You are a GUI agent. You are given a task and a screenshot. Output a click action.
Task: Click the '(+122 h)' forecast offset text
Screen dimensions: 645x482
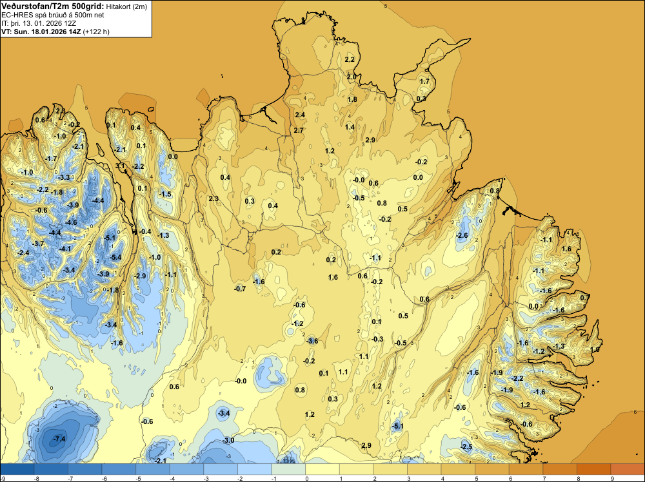click(96, 32)
